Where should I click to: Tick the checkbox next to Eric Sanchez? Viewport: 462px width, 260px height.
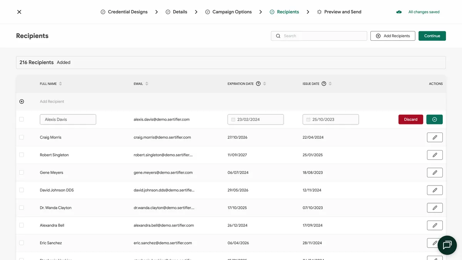tap(22, 243)
